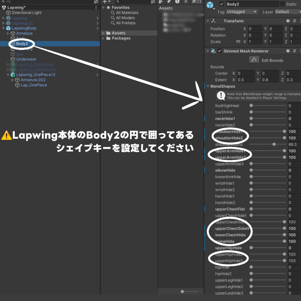
Task: Collapse the BlendShapes foldout
Action: tap(208, 86)
